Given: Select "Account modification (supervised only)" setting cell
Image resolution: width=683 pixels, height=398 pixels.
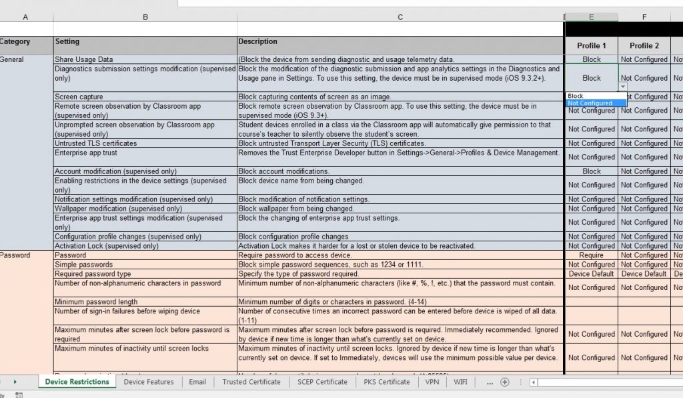Looking at the screenshot, I should click(x=145, y=171).
